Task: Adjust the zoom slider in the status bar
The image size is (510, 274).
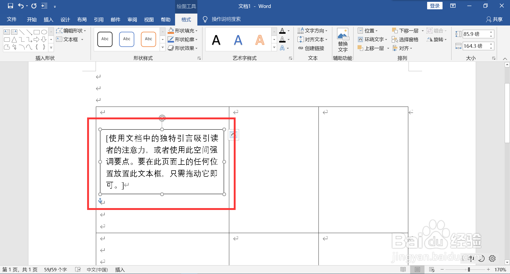Action: [468, 269]
